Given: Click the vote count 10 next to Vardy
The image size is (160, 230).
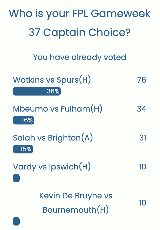Looking at the screenshot, I should click(x=142, y=167).
